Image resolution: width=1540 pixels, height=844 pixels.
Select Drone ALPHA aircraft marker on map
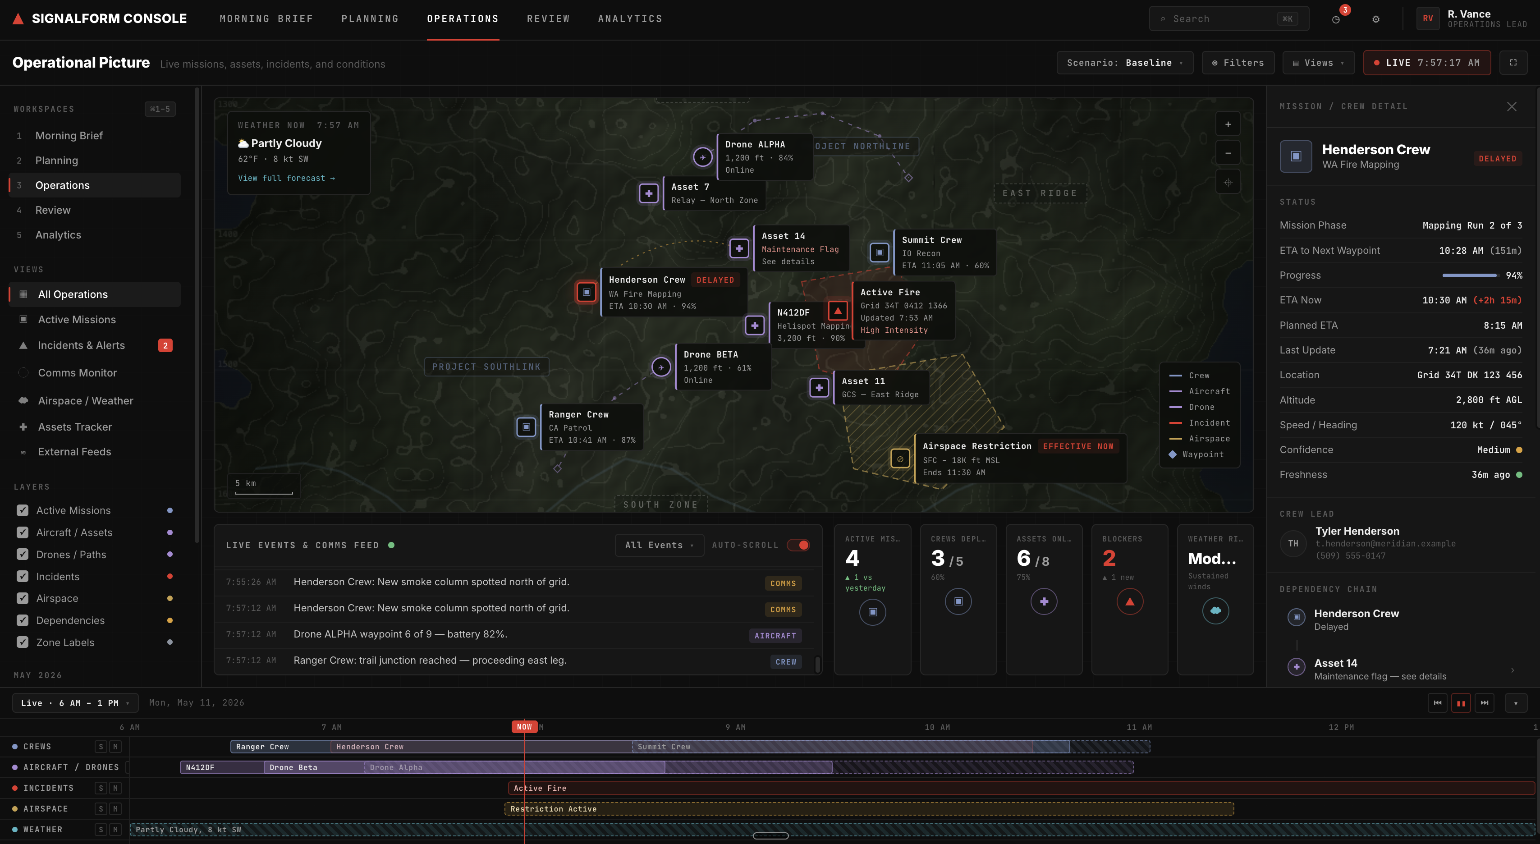coord(702,157)
